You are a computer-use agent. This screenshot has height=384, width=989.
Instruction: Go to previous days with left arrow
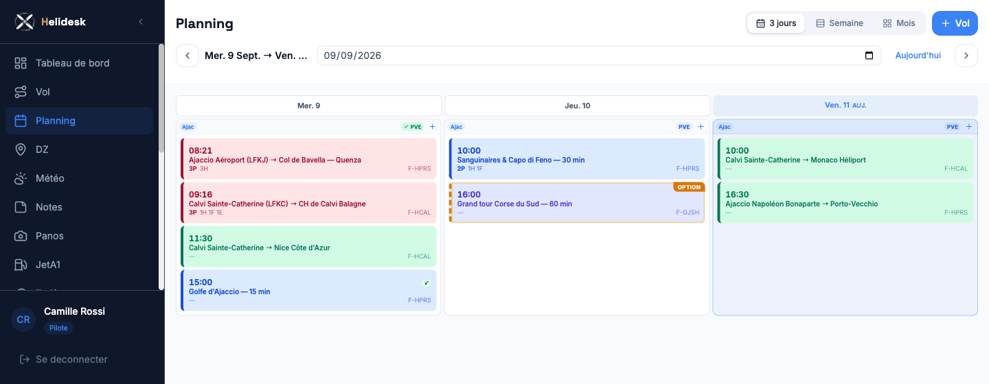[x=187, y=56]
